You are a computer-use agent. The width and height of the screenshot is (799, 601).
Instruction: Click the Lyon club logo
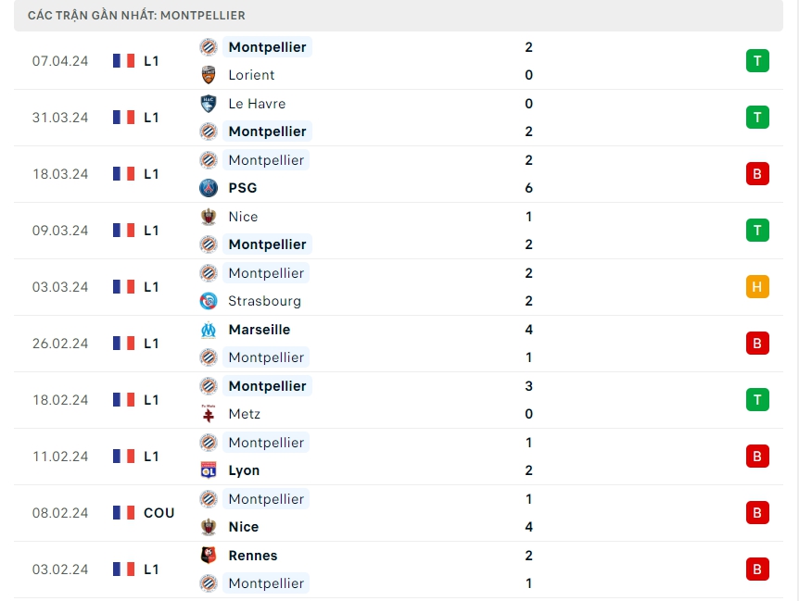(x=209, y=470)
